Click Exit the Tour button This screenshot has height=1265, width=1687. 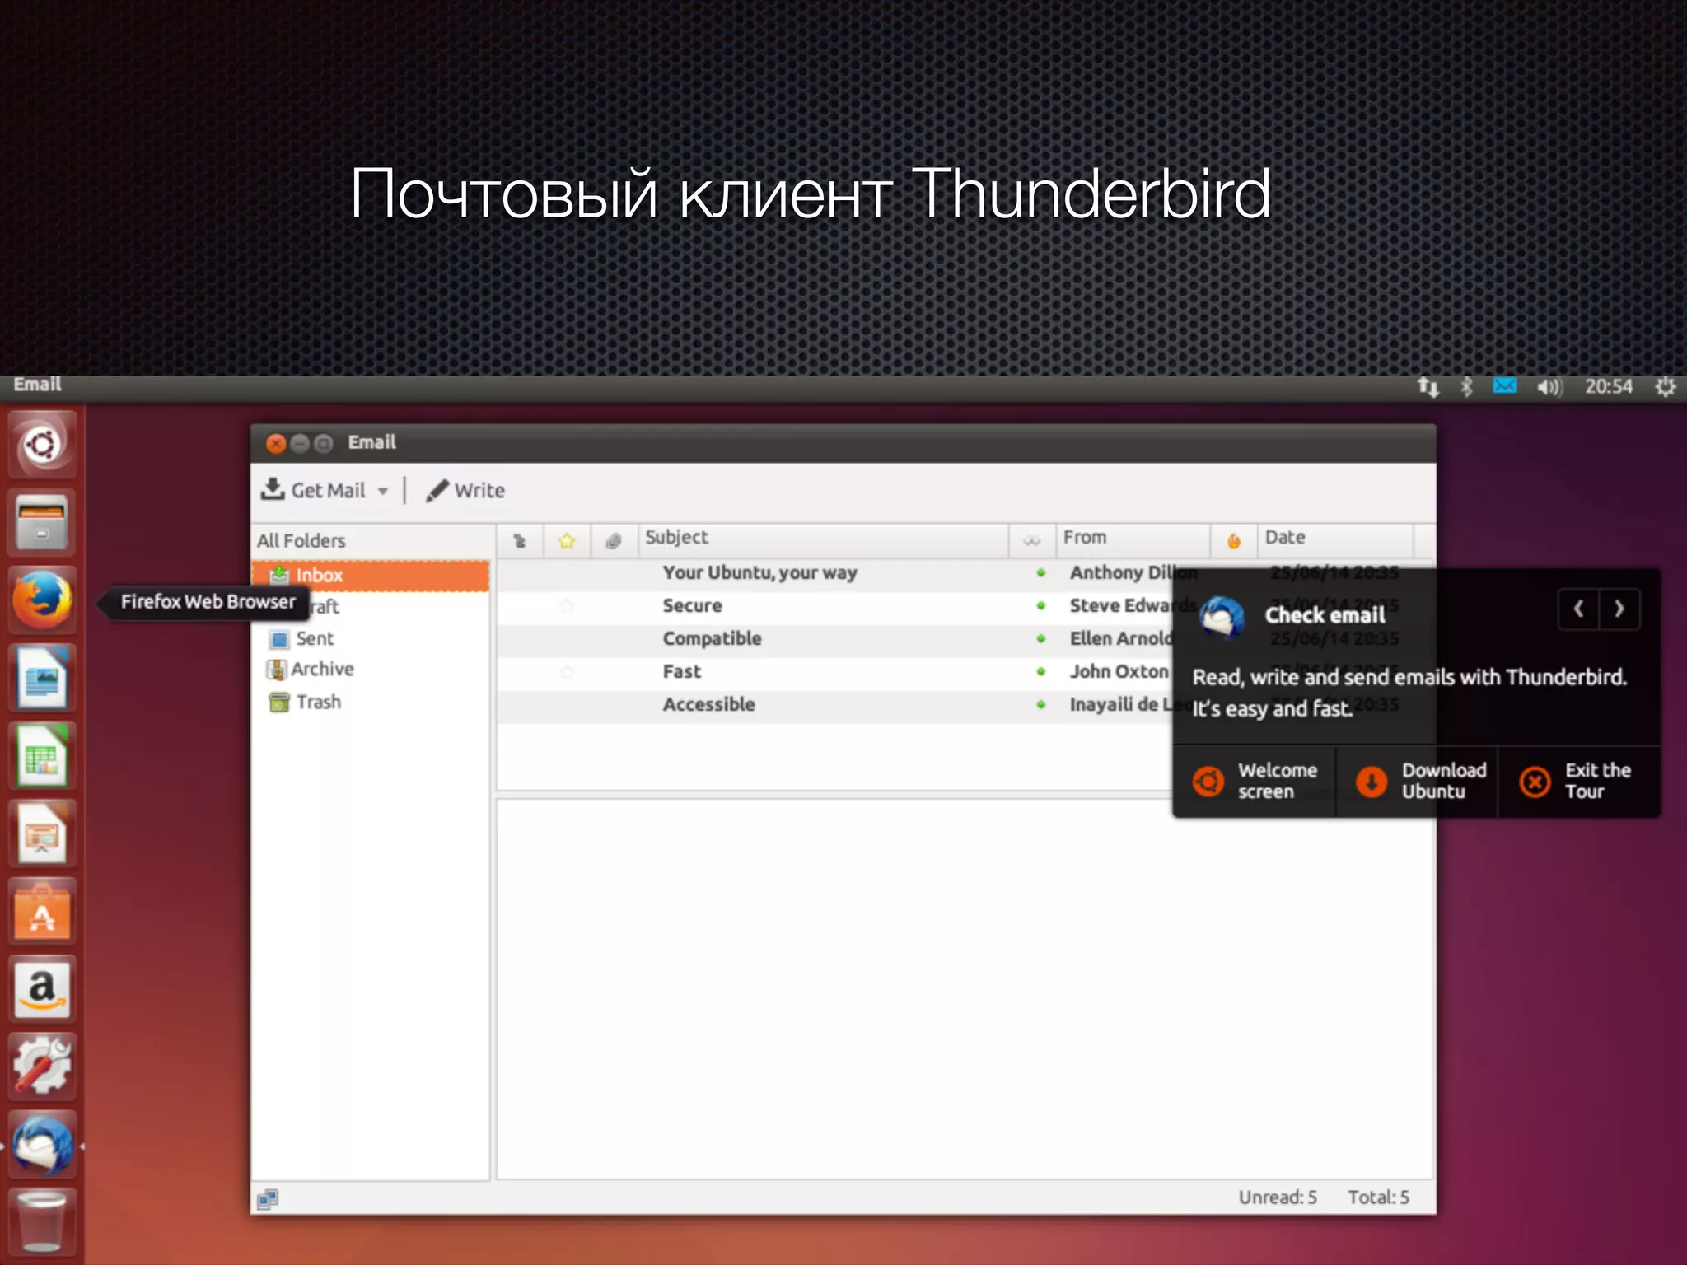[1579, 782]
